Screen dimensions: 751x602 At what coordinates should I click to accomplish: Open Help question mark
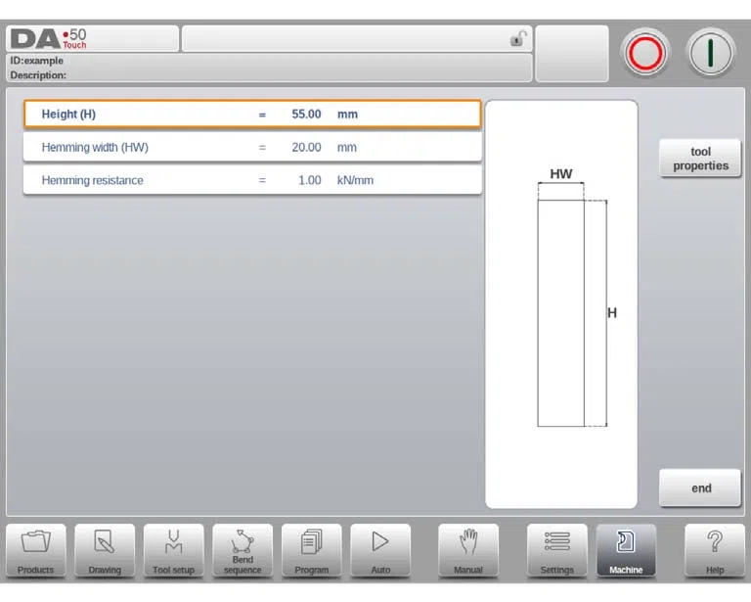coord(715,550)
